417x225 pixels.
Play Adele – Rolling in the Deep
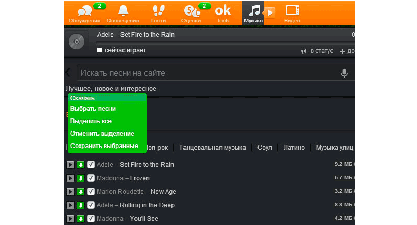pos(70,205)
